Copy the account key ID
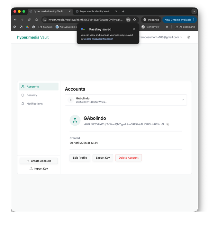209x226 pixels. click(168, 124)
